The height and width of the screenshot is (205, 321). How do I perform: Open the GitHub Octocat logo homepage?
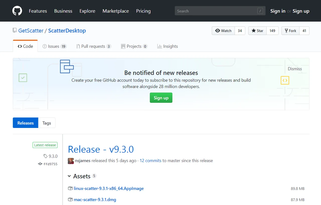click(x=17, y=11)
